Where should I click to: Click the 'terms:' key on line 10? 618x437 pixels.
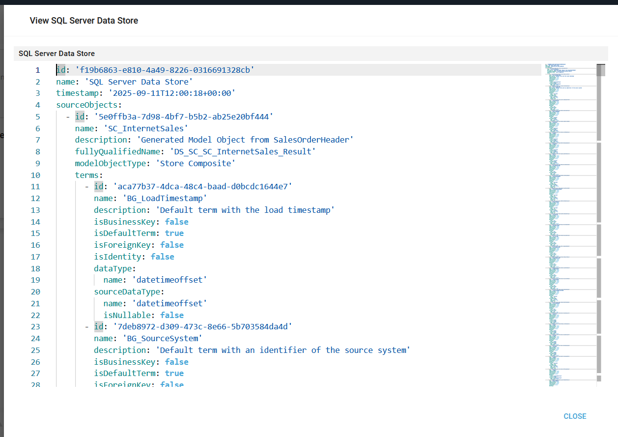point(89,175)
